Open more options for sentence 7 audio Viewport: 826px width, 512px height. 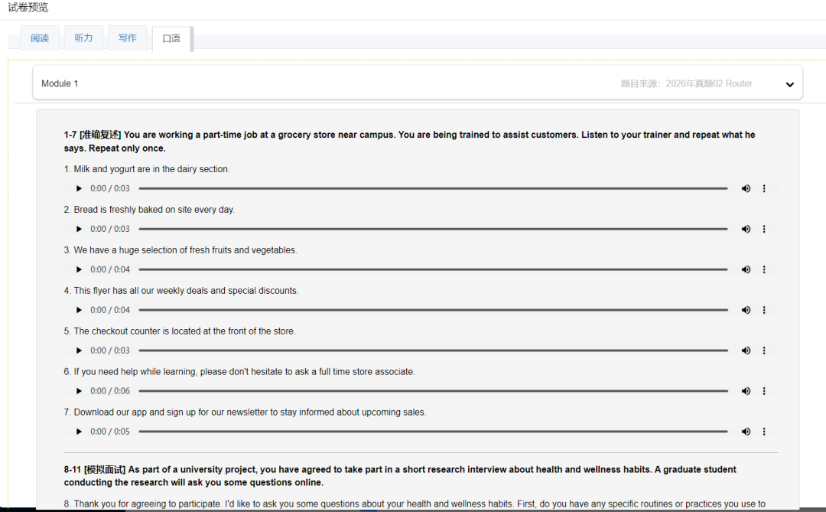[764, 432]
